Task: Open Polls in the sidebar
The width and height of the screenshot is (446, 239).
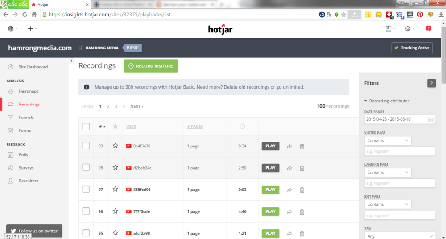Action: pyautogui.click(x=23, y=155)
